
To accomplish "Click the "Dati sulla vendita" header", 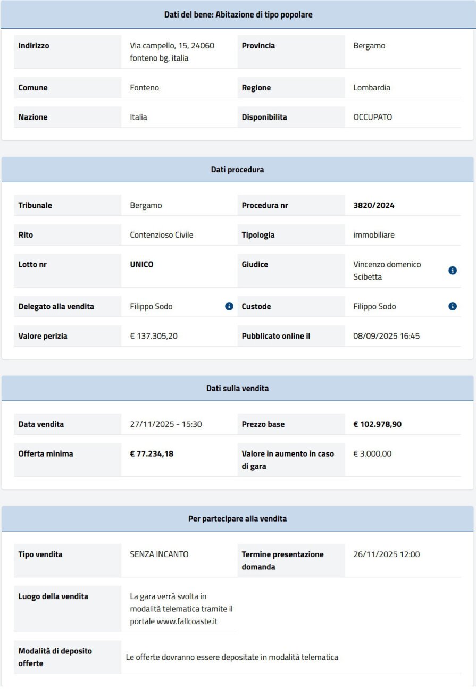I will click(x=238, y=389).
